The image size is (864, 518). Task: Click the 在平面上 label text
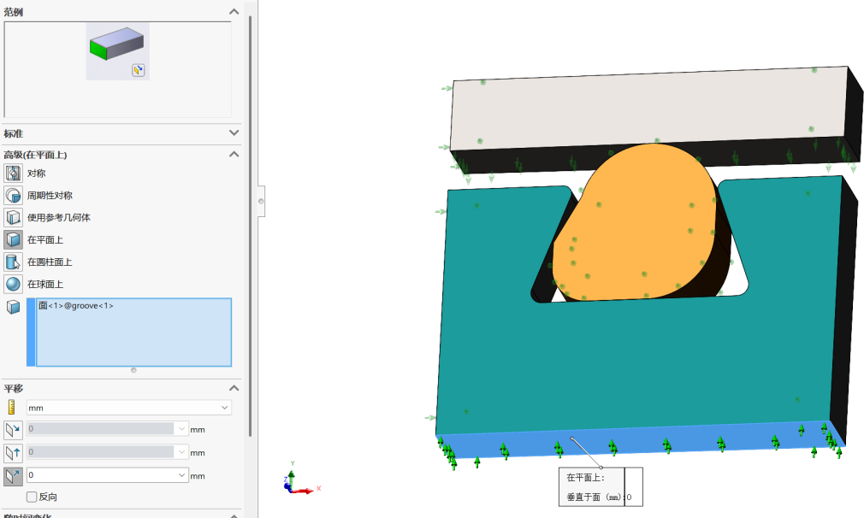coord(45,240)
